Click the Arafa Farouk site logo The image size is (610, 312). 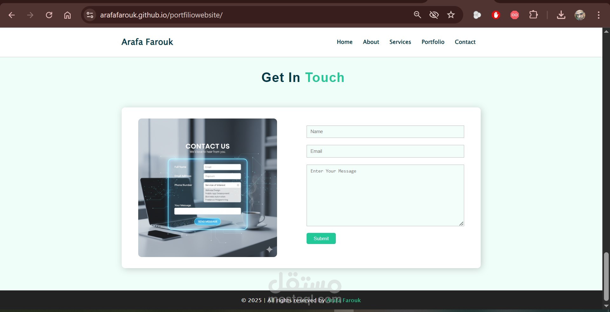pyautogui.click(x=147, y=42)
